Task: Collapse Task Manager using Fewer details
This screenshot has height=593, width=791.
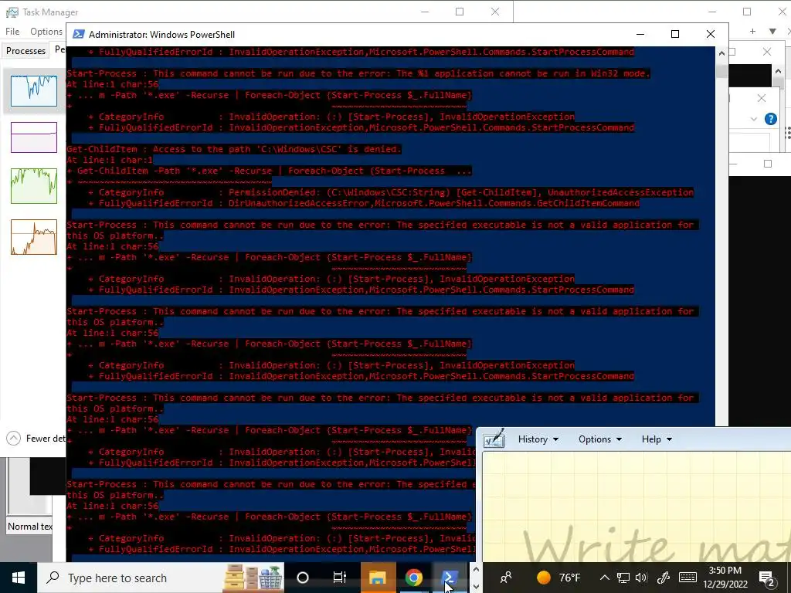Action: [x=36, y=439]
